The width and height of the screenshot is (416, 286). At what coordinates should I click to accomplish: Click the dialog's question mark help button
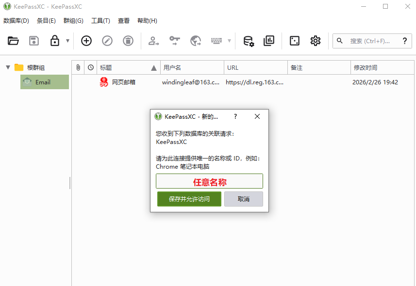click(235, 116)
